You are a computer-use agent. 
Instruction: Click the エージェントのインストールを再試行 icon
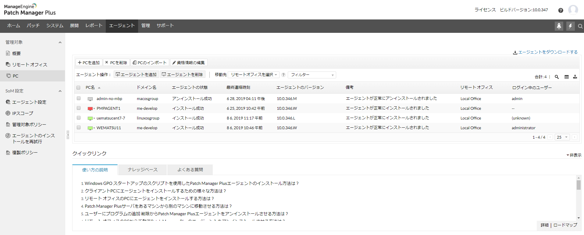(x=8, y=136)
